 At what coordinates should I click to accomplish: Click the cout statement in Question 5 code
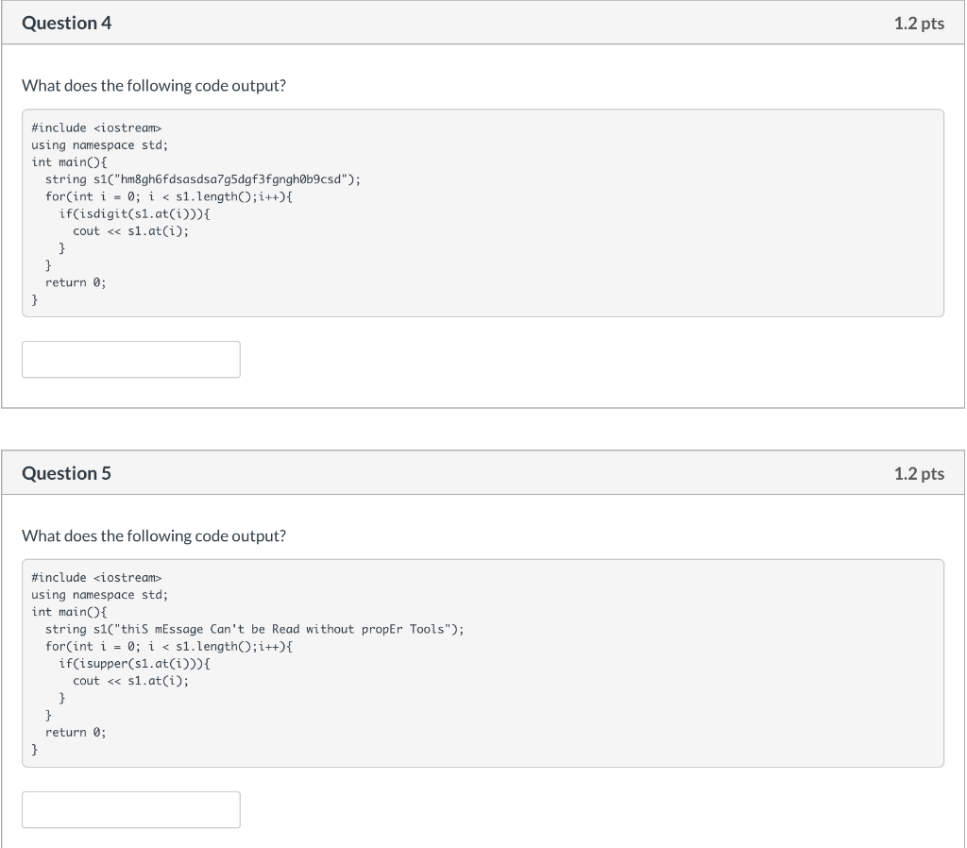coord(130,681)
